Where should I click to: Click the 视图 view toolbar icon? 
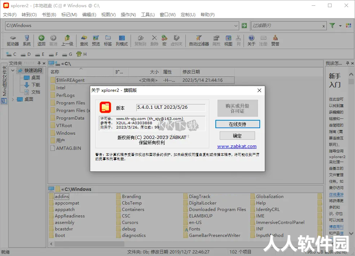coord(228,40)
